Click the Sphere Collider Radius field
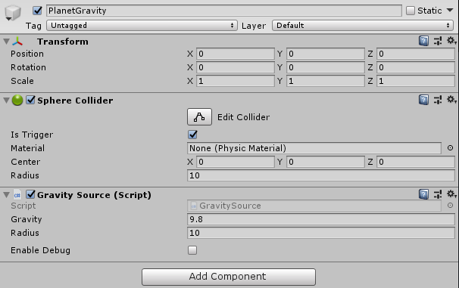 pyautogui.click(x=321, y=175)
